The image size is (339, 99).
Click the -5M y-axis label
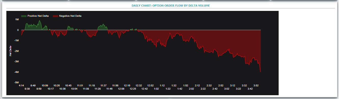coord(16,83)
